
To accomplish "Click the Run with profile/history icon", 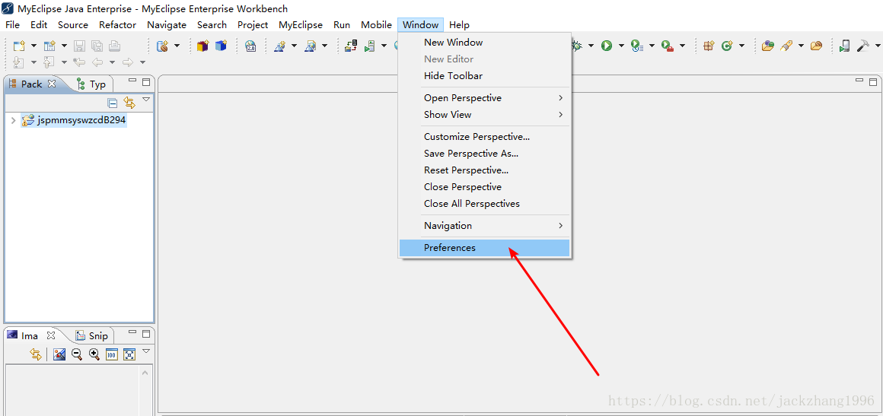I will click(636, 46).
